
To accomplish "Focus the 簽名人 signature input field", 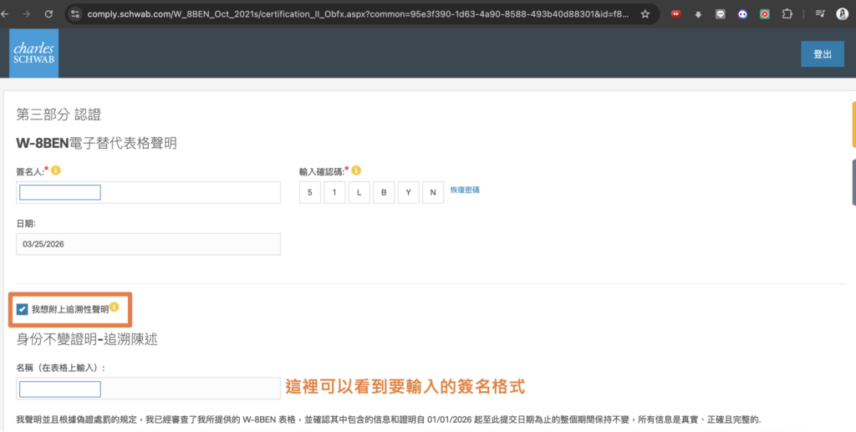I will pyautogui.click(x=60, y=193).
